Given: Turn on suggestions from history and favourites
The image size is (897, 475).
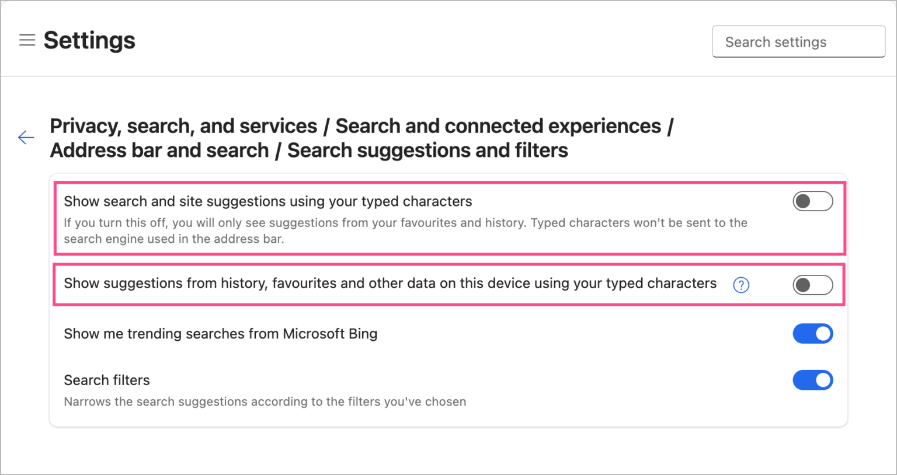Looking at the screenshot, I should [x=812, y=285].
